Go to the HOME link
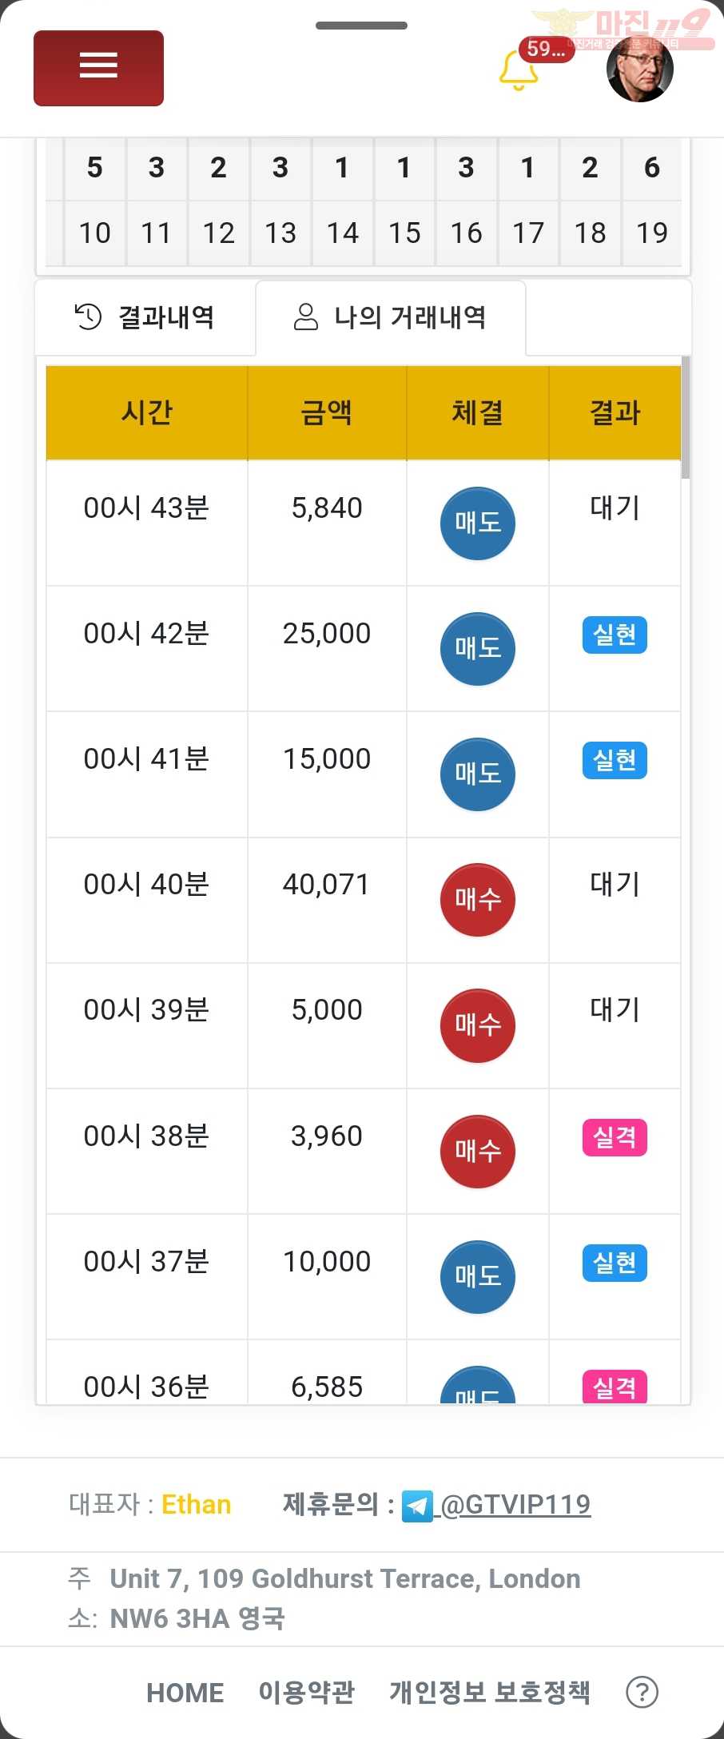724x1739 pixels. [x=185, y=1693]
